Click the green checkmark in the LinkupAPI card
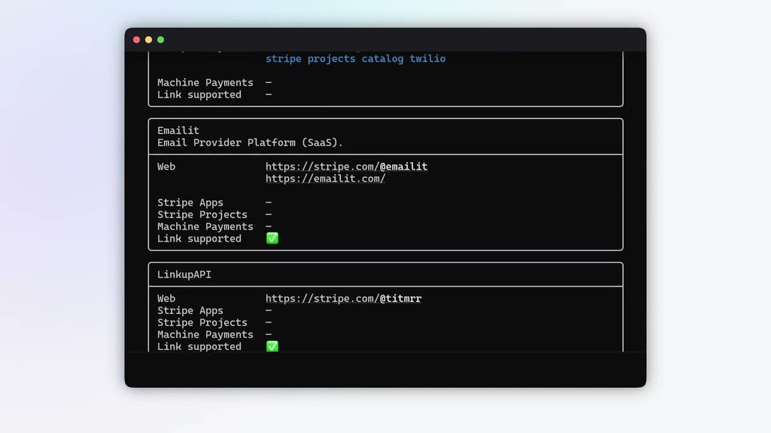 tap(272, 346)
